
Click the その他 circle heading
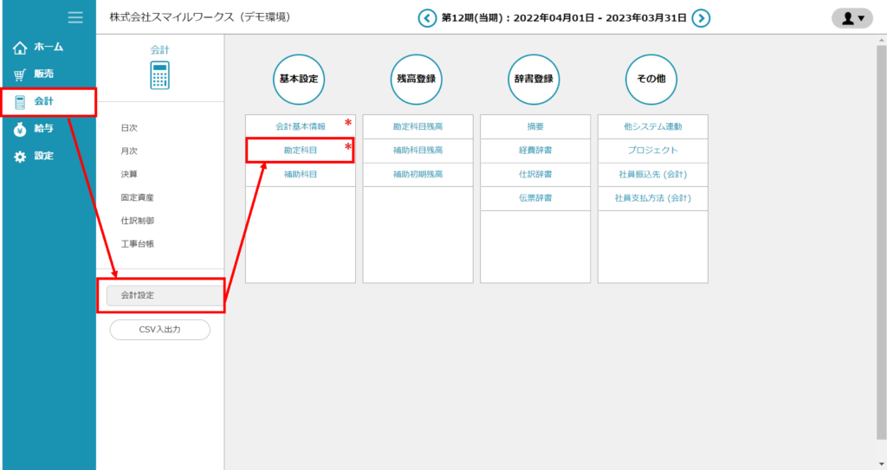(x=651, y=79)
